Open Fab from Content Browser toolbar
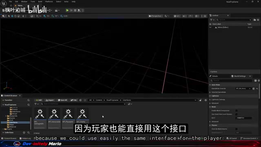This screenshot has width=261, height=147. pos(73,100)
